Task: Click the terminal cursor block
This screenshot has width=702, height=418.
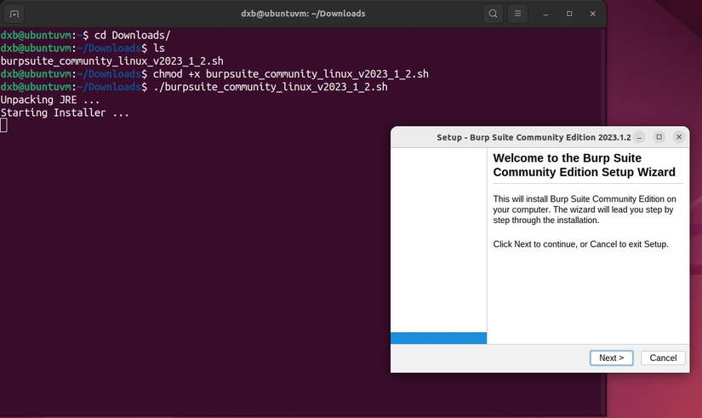Action: [x=3, y=125]
